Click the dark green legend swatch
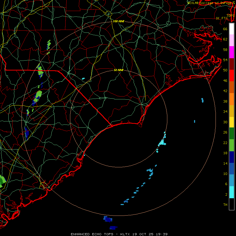 (232, 133)
